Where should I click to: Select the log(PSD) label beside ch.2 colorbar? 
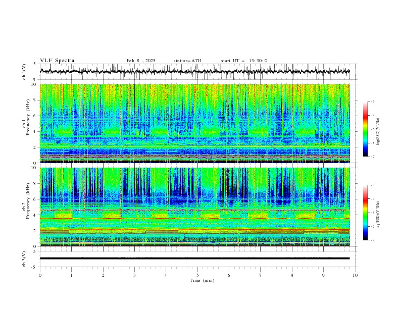point(378,215)
